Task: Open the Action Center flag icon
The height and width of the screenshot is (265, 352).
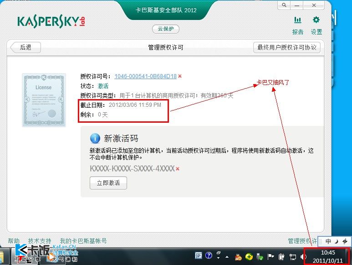Action: coord(271,257)
